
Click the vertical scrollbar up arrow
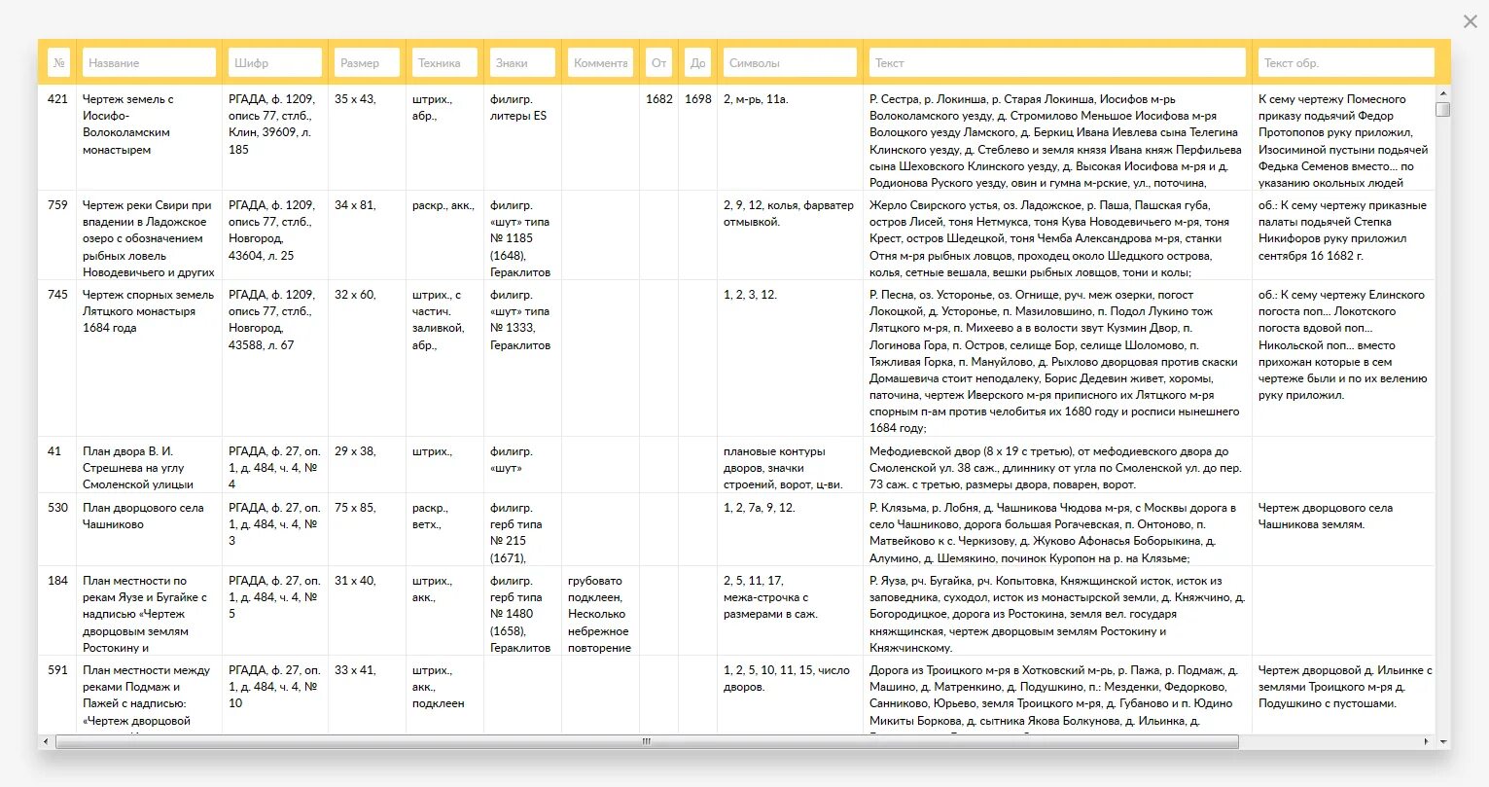pos(1443,91)
